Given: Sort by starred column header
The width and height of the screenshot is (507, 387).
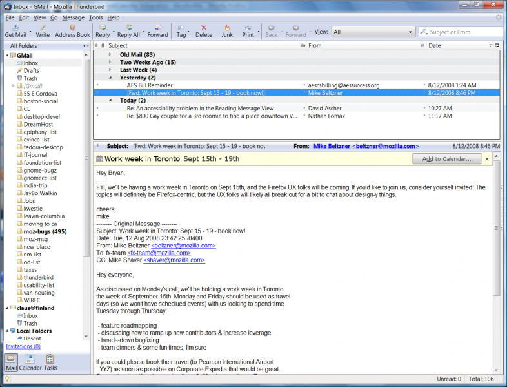Looking at the screenshot, I should tap(96, 45).
